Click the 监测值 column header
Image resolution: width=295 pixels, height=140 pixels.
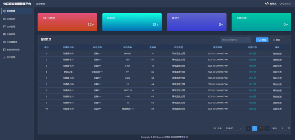(x=153, y=48)
